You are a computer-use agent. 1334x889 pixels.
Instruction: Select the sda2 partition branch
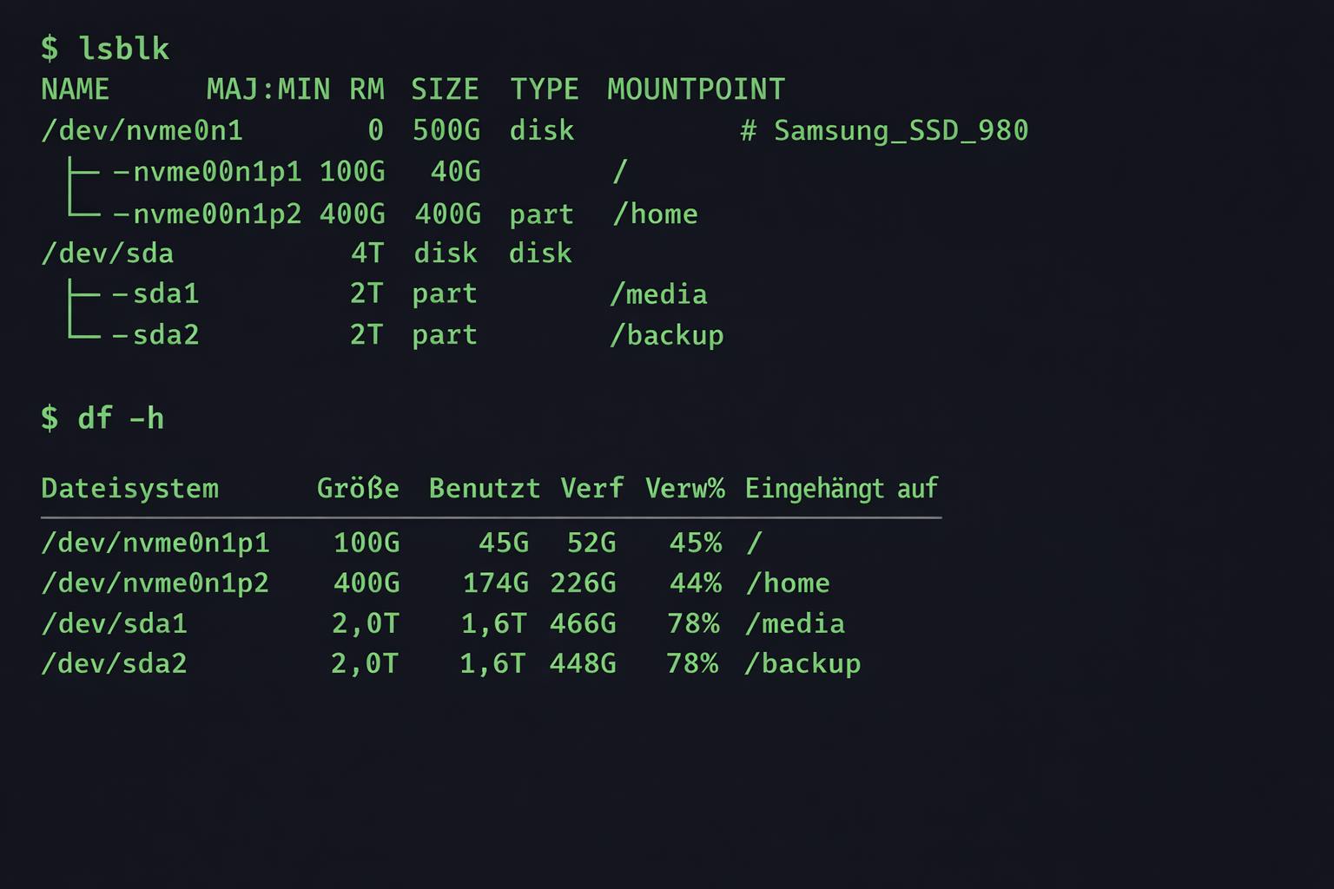click(165, 334)
